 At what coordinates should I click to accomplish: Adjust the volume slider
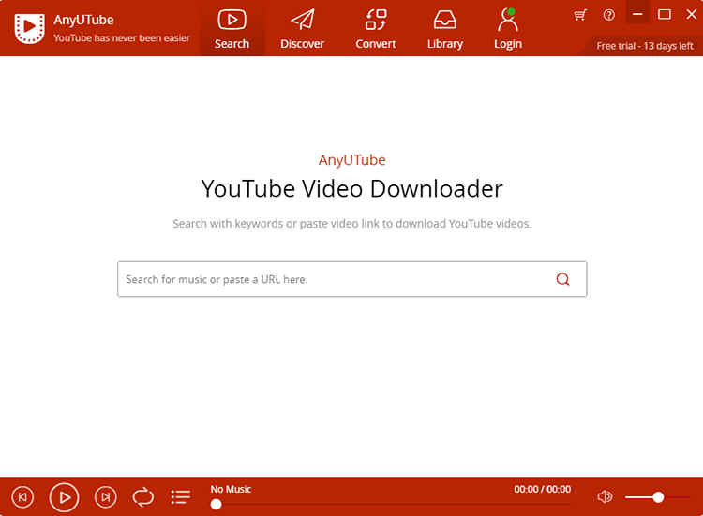(x=658, y=496)
